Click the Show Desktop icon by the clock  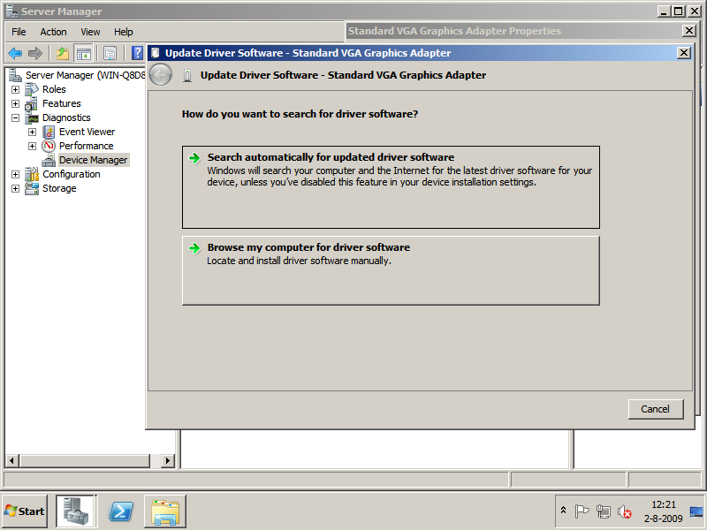click(x=696, y=512)
